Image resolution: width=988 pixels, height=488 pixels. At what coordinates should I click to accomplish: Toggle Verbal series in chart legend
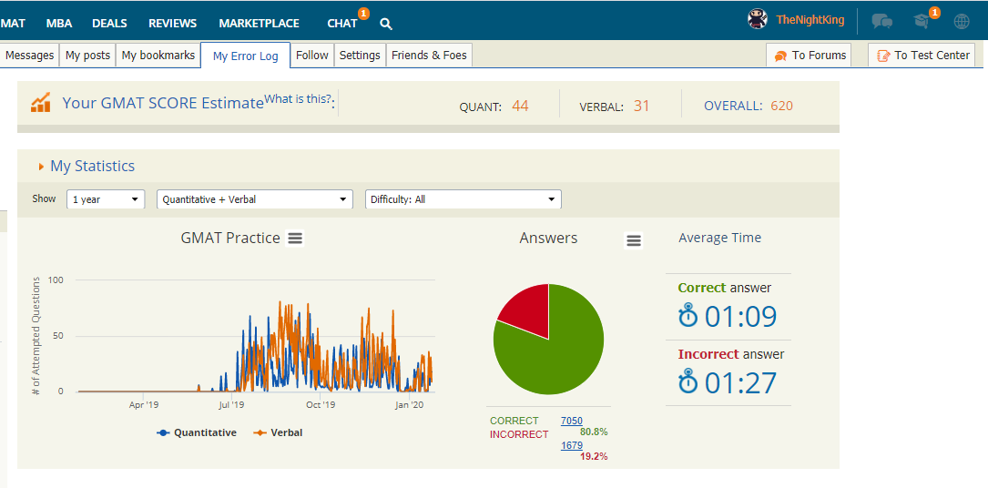278,433
